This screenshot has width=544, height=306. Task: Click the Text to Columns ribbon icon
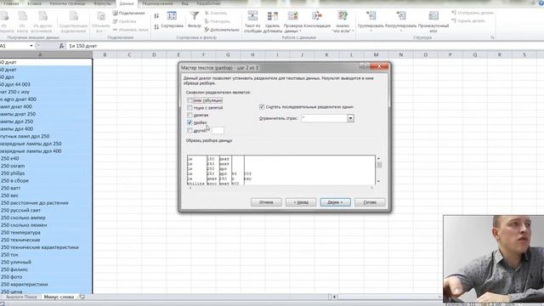pos(252,16)
